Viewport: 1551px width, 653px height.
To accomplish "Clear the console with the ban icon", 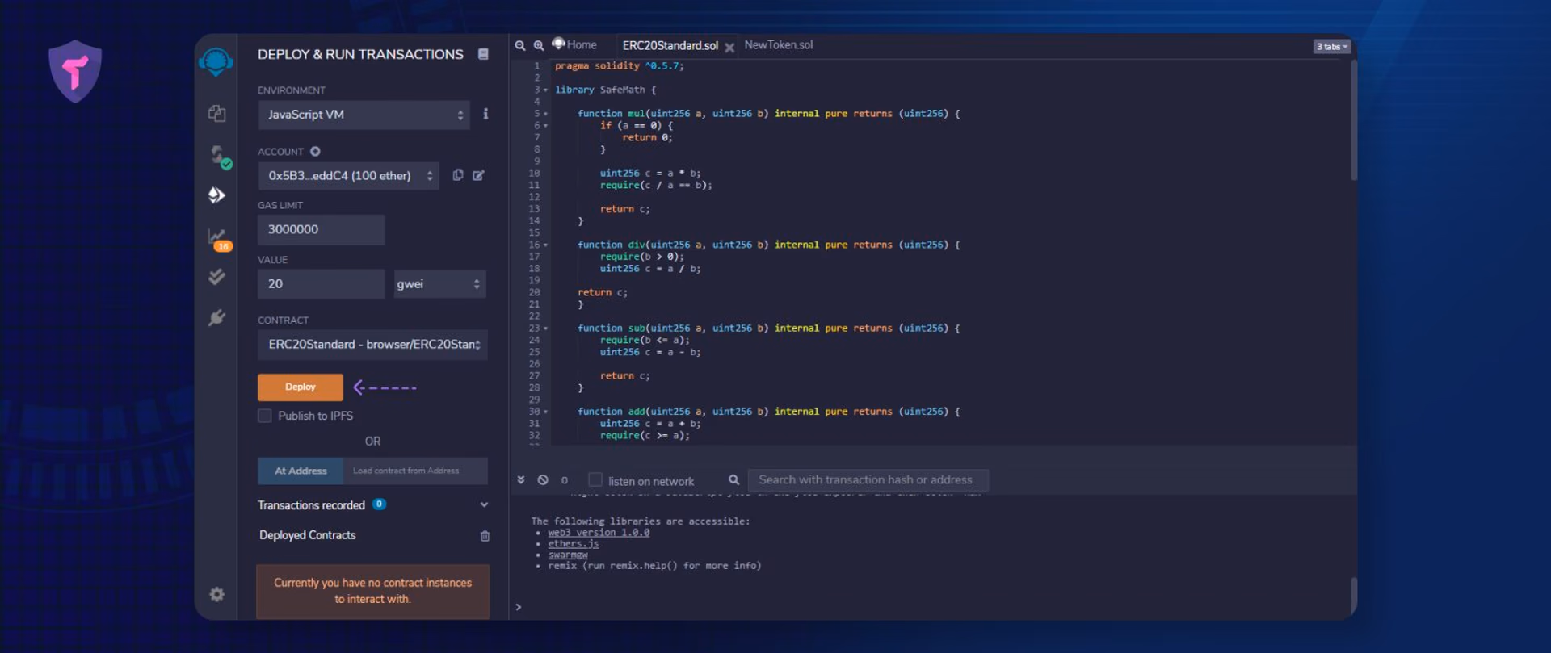I will 543,479.
